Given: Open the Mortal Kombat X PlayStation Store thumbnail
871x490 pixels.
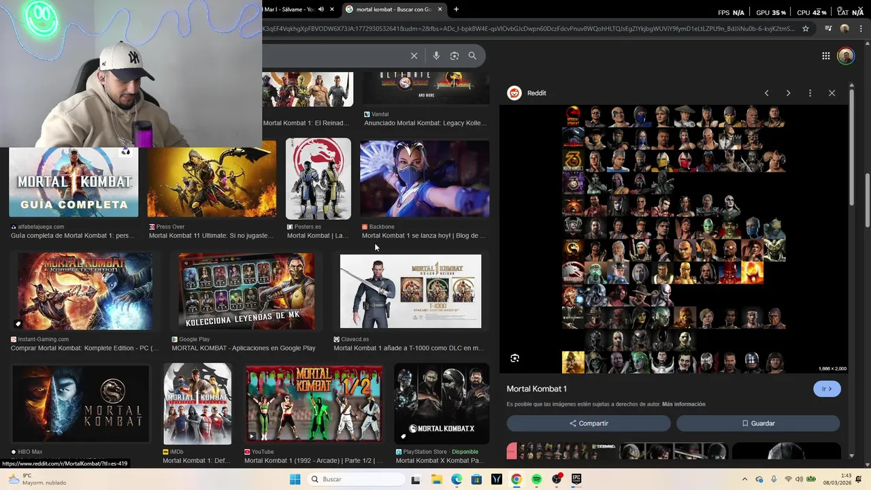Looking at the screenshot, I should [442, 404].
